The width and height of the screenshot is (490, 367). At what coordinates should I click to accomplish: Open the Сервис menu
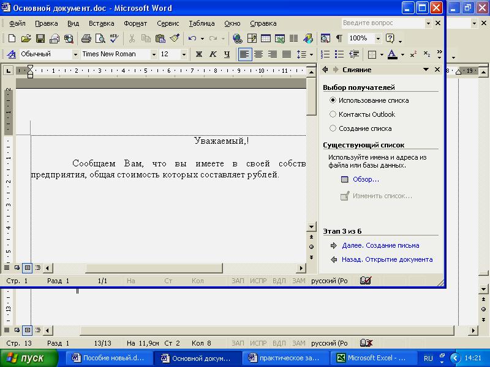(168, 23)
